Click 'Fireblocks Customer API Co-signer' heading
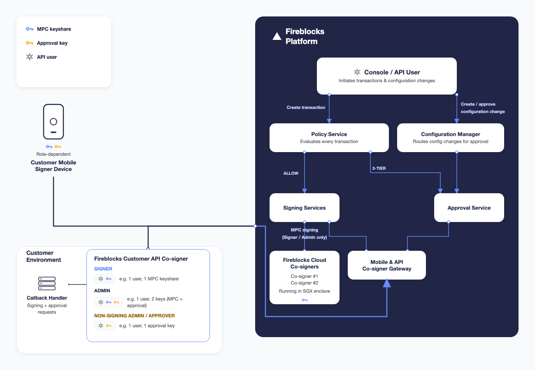The height and width of the screenshot is (370, 535). pyautogui.click(x=141, y=259)
